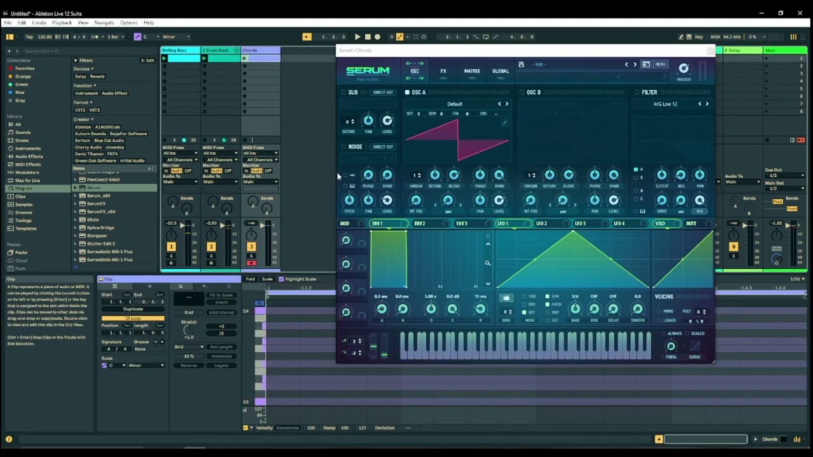The image size is (813, 457).
Task: Open the 1 Bar quantization dropdown
Action: coord(116,37)
